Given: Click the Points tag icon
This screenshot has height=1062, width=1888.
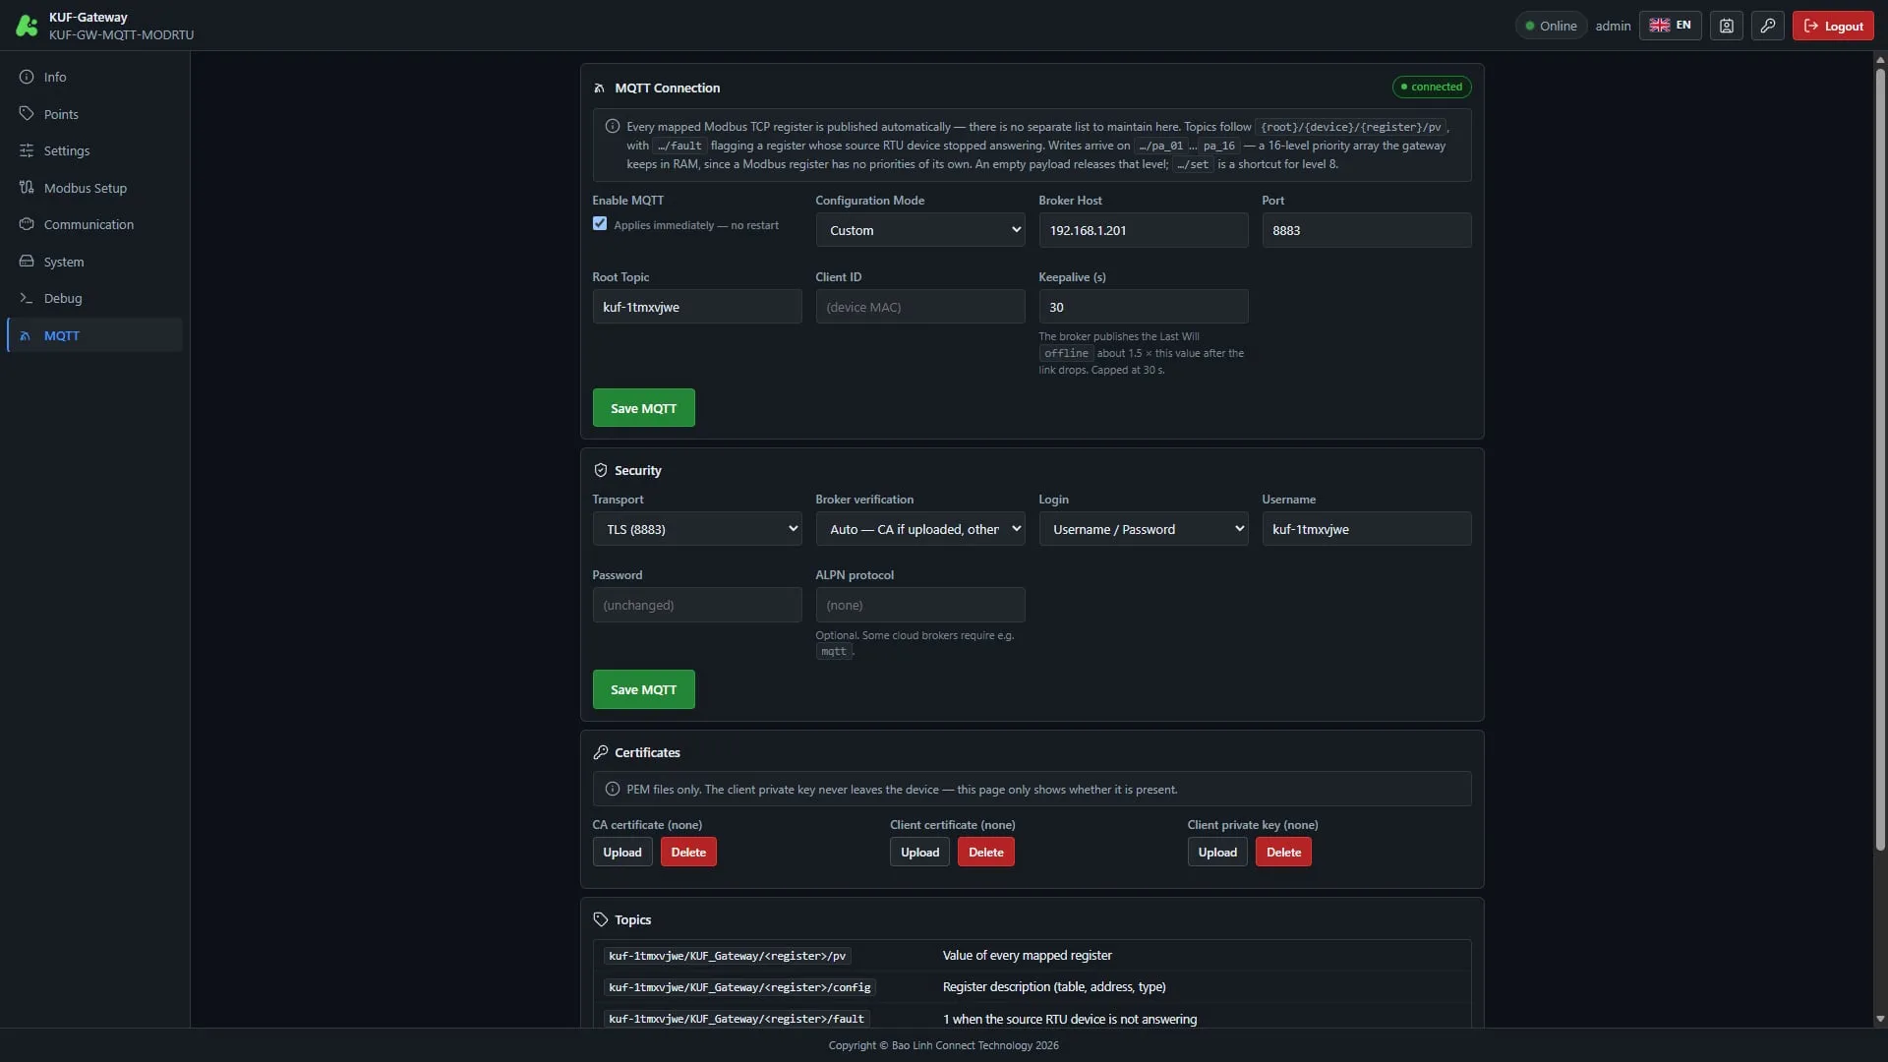Looking at the screenshot, I should point(27,114).
